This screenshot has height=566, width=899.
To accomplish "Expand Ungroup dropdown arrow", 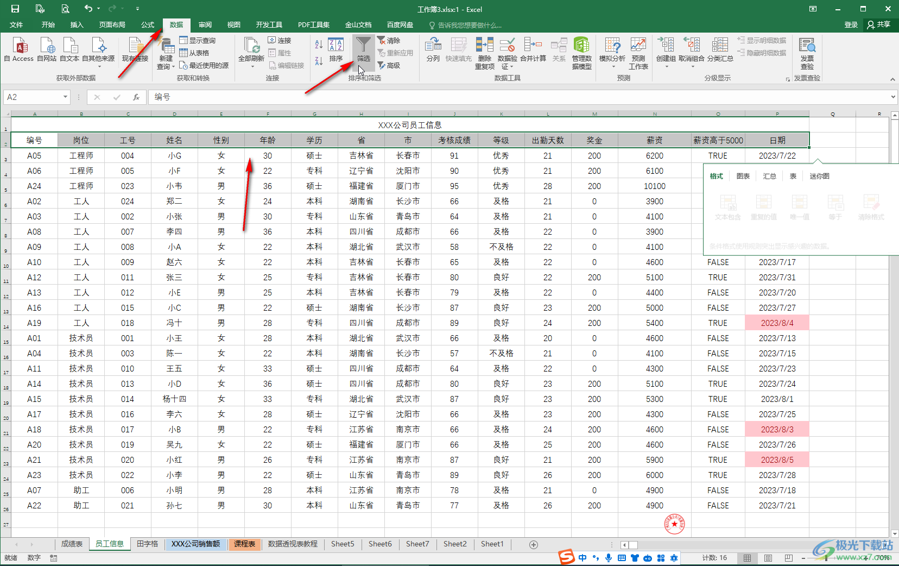I will point(692,67).
